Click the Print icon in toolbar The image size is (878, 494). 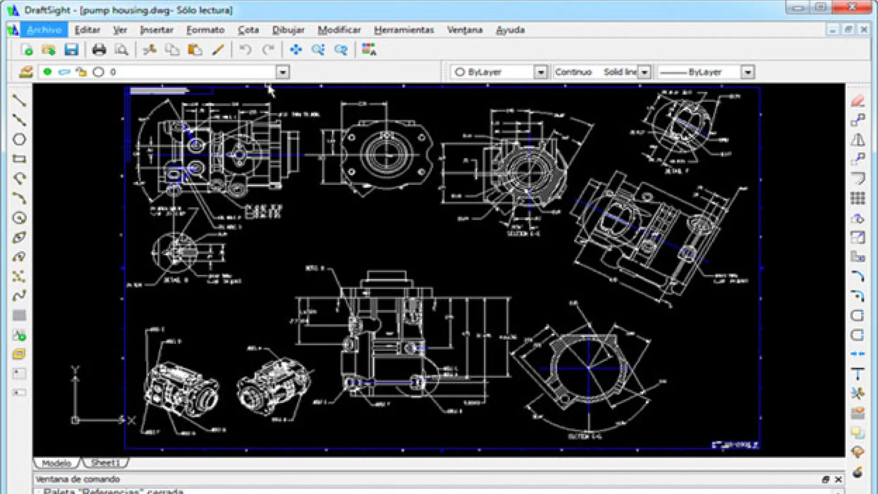99,49
